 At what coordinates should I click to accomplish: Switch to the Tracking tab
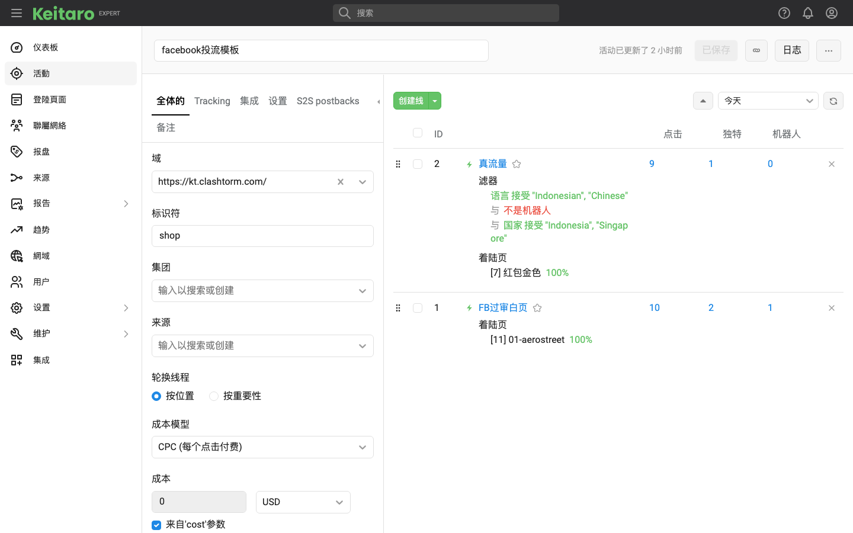(212, 101)
